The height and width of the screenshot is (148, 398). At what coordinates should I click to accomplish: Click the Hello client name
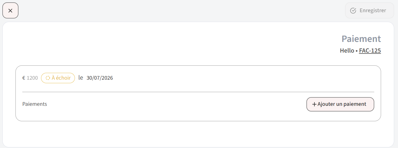347,51
